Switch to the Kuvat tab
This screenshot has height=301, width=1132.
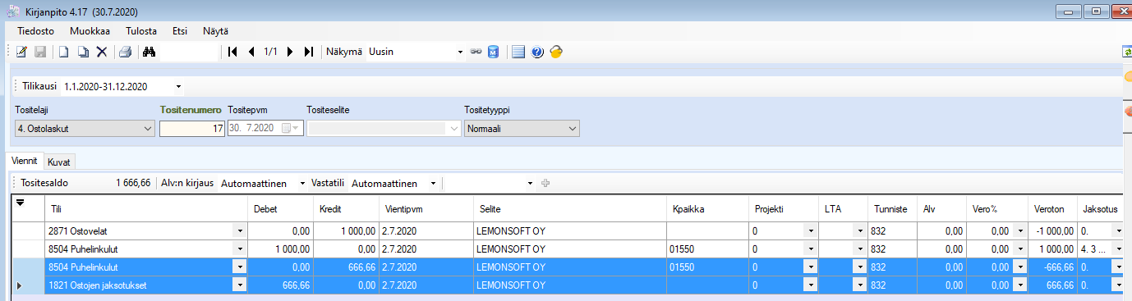click(58, 162)
